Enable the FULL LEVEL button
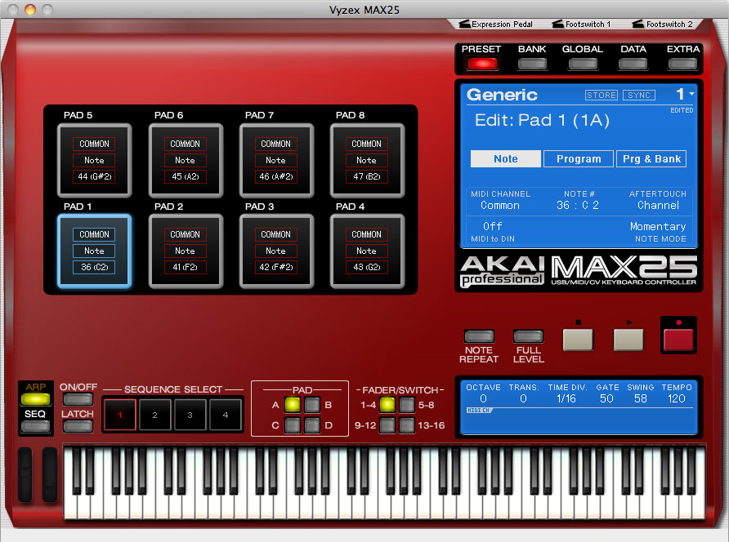The height and width of the screenshot is (542, 729). pos(529,335)
